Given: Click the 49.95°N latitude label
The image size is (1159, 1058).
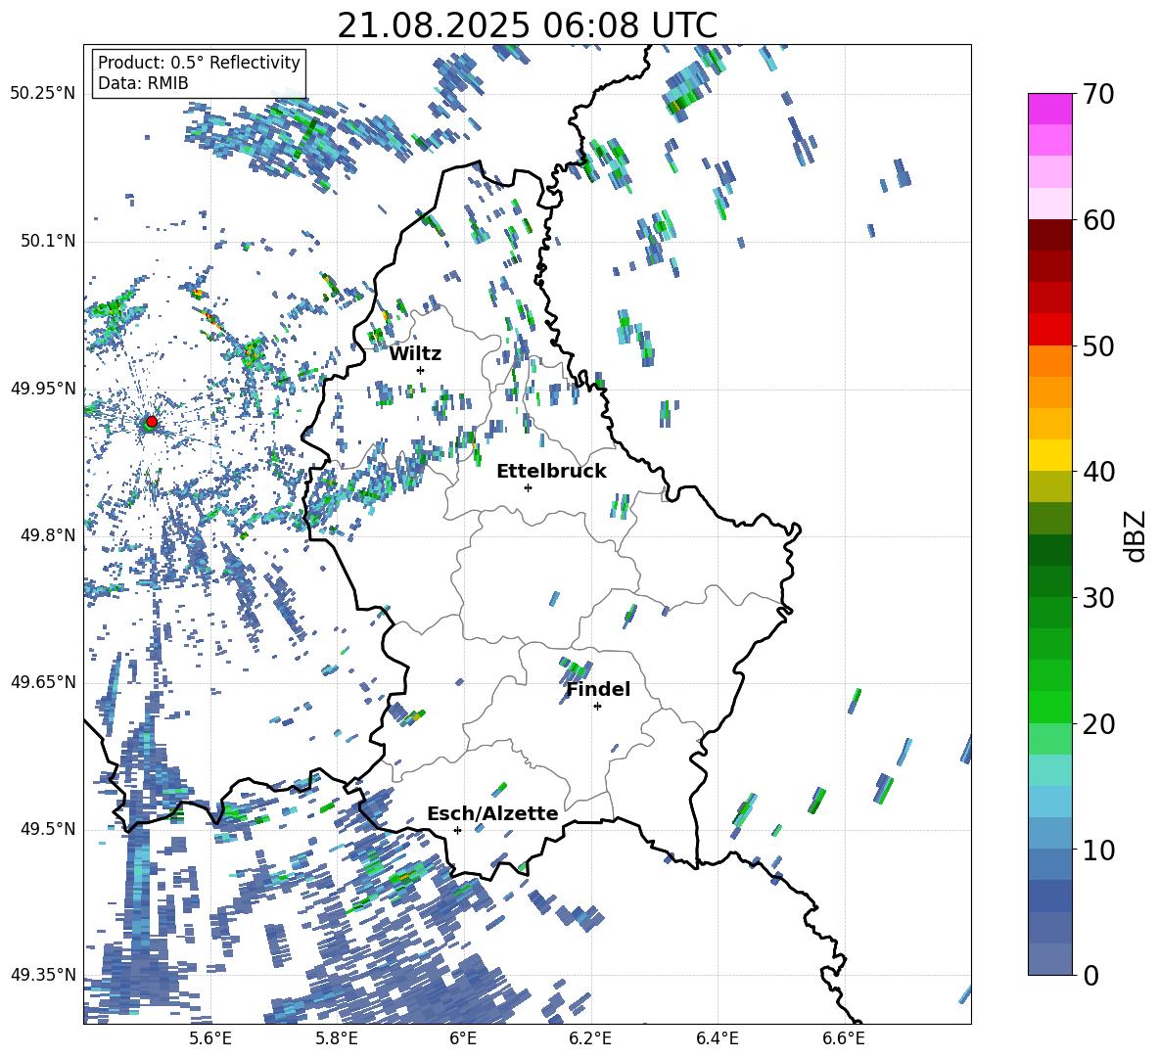Looking at the screenshot, I should point(43,388).
